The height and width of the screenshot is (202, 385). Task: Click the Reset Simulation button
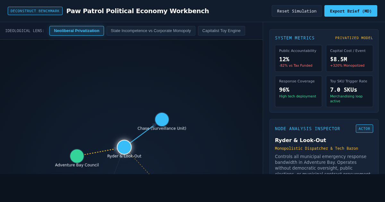coord(297,11)
